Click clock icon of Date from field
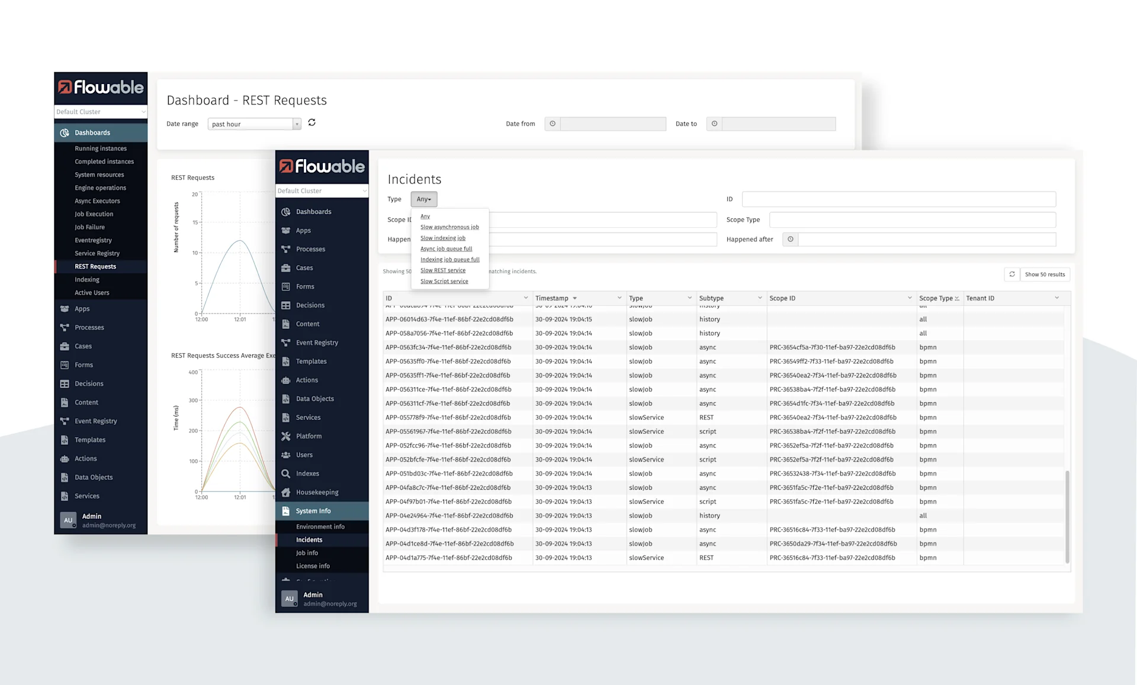 [x=553, y=124]
